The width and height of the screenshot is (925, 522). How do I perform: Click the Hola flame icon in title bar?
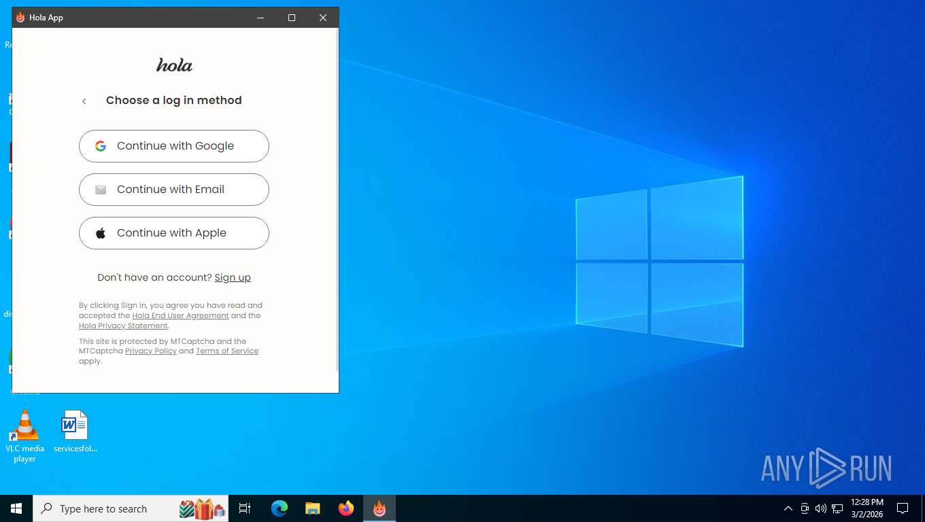click(x=20, y=18)
